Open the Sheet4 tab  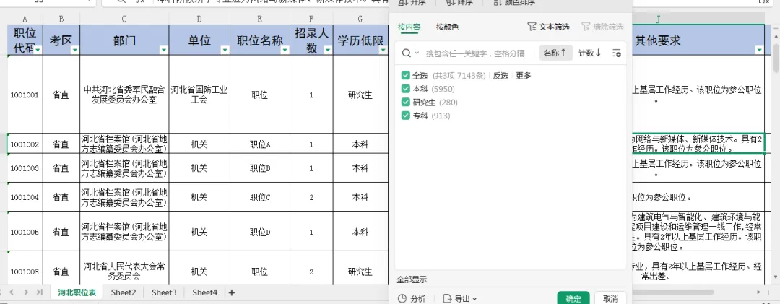(x=205, y=292)
